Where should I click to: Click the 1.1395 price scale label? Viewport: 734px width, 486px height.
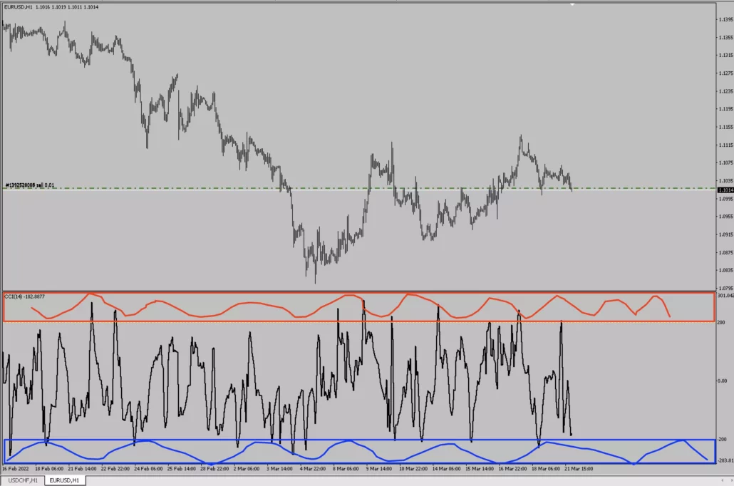click(724, 19)
